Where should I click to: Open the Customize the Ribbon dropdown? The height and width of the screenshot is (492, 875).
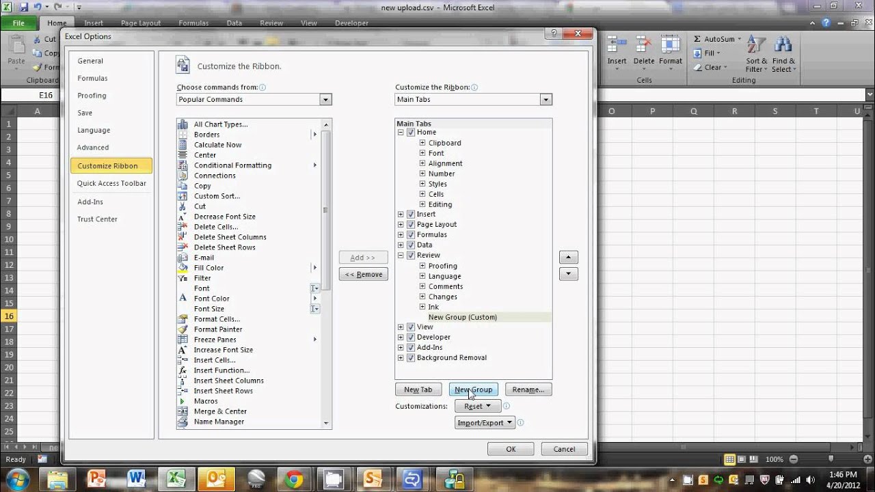point(546,100)
